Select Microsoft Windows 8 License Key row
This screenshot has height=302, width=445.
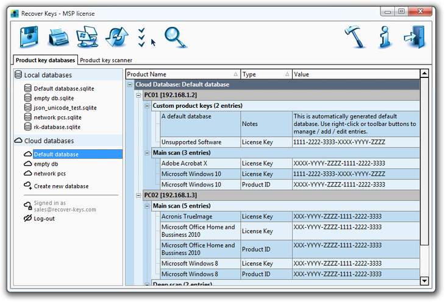coord(290,264)
